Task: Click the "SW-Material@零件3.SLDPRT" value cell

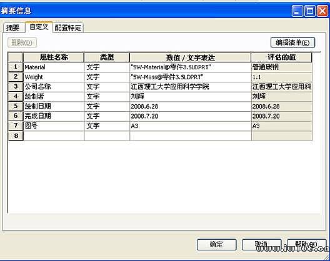Action: pos(190,67)
